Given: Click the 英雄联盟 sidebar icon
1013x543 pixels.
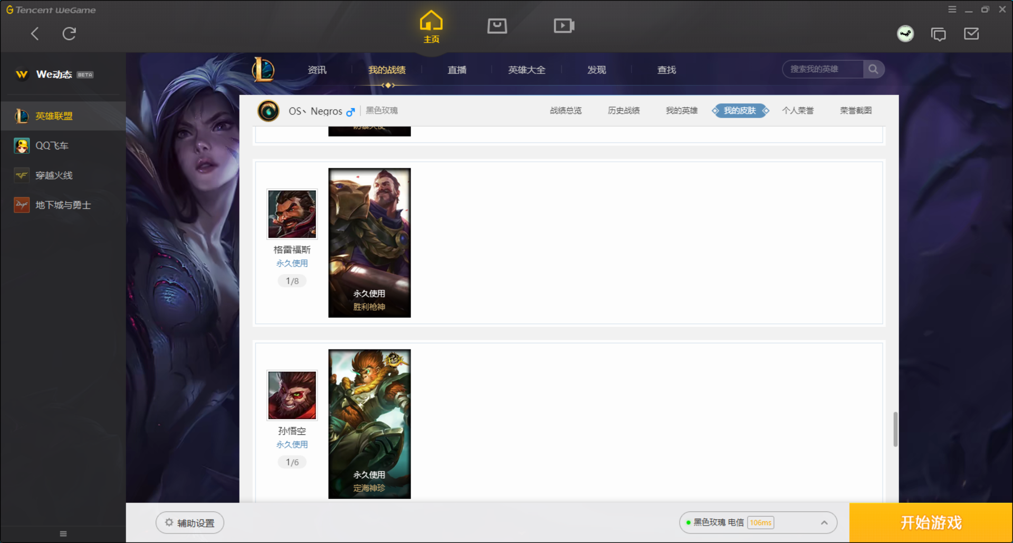Looking at the screenshot, I should click(x=22, y=115).
